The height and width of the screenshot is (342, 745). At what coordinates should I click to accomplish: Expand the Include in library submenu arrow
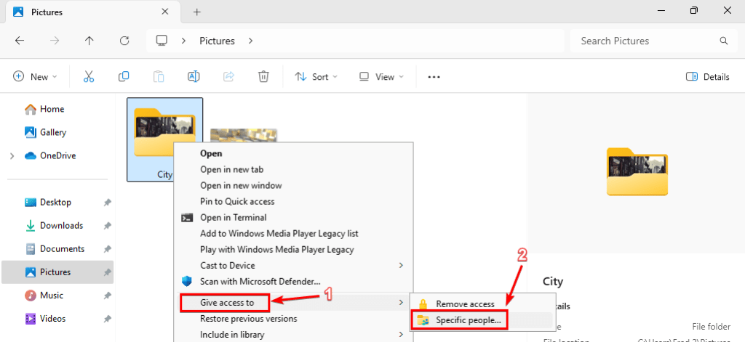[x=401, y=335]
